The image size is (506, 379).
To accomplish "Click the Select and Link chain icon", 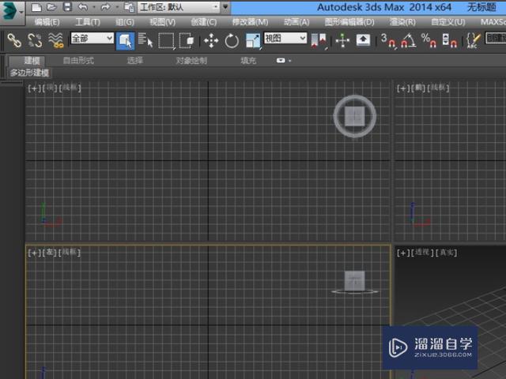I will (13, 39).
